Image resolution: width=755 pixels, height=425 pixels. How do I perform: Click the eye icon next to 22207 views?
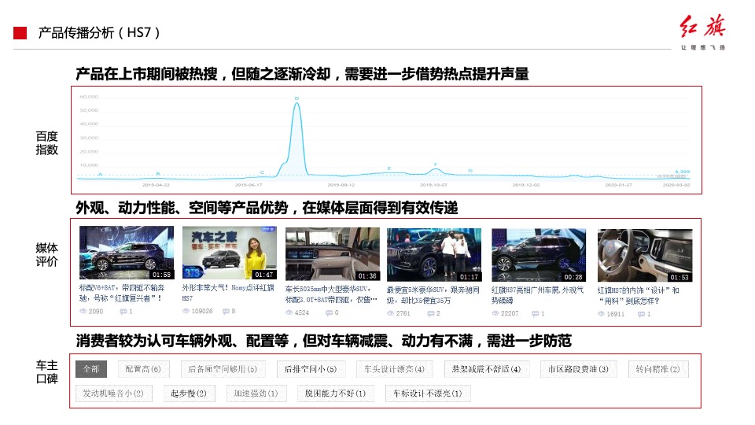[495, 313]
